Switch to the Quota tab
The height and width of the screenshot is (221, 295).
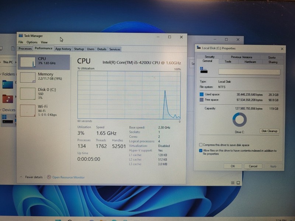[272, 57]
